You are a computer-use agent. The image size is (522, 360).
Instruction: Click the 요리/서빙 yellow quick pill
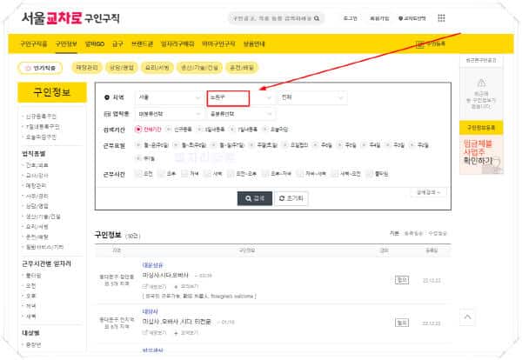(x=157, y=68)
